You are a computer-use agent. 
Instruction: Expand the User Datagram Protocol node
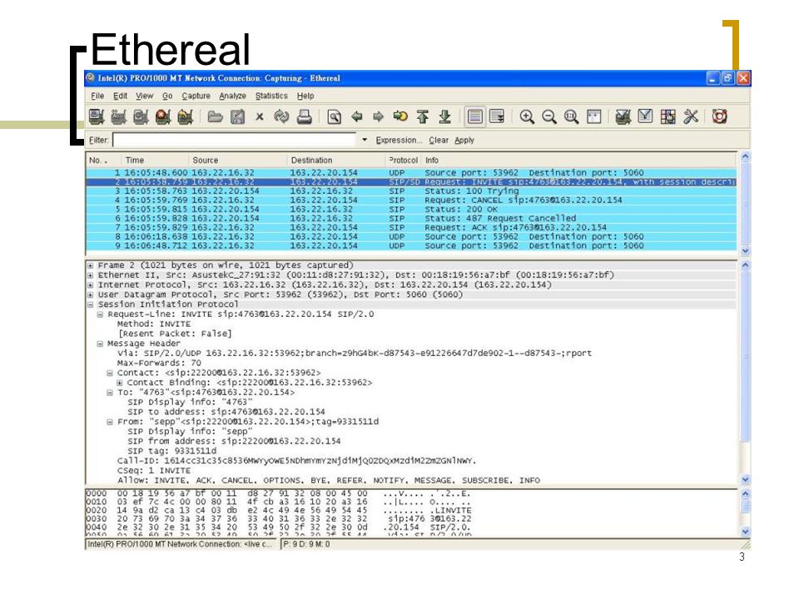pyautogui.click(x=90, y=295)
